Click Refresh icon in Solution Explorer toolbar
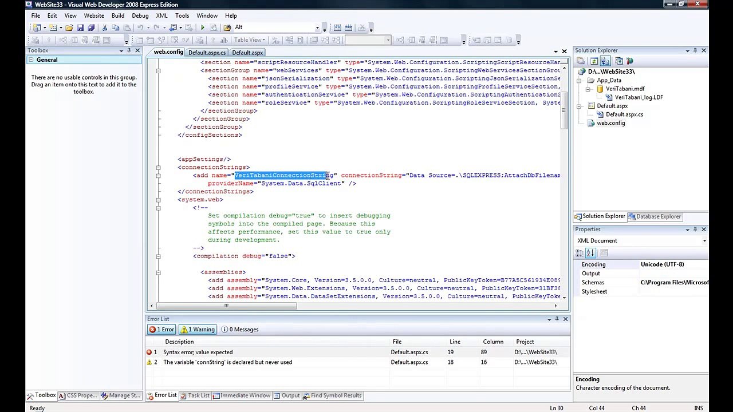733x412 pixels. point(594,61)
